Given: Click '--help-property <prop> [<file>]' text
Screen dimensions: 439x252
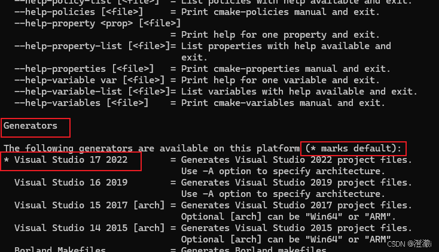Looking at the screenshot, I should [x=97, y=23].
